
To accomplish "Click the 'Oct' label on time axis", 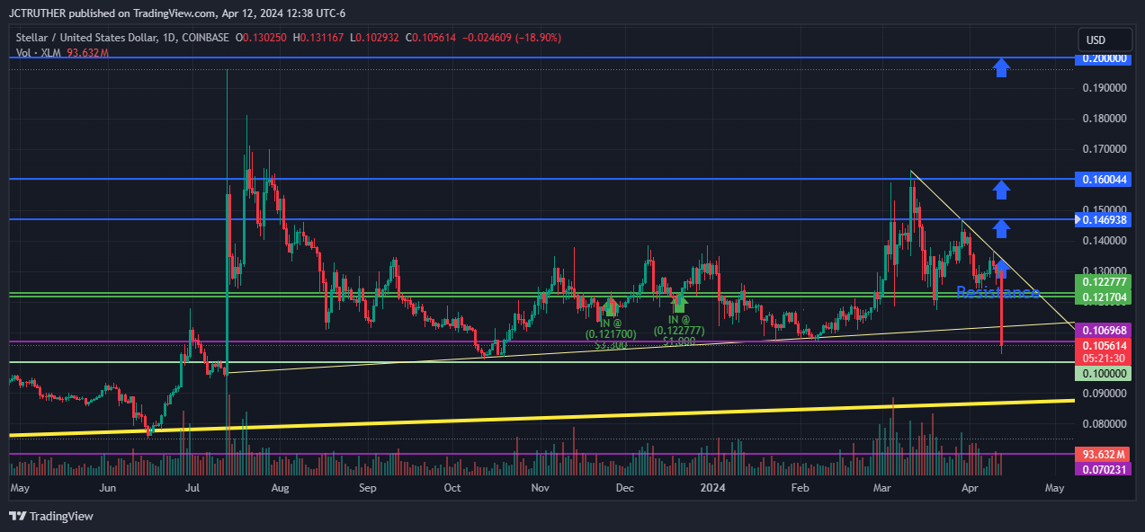I will tap(452, 488).
